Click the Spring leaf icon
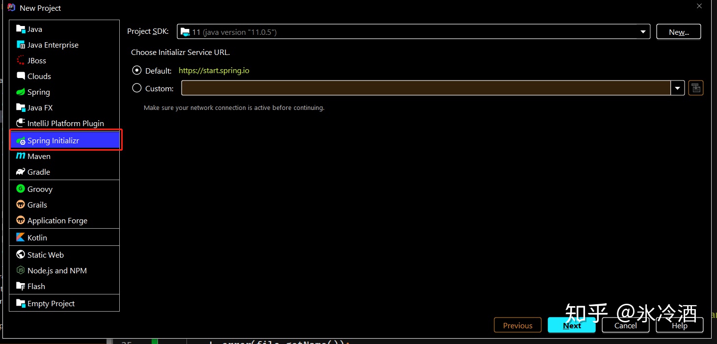Screen dimensions: 717x344 (x=21, y=92)
